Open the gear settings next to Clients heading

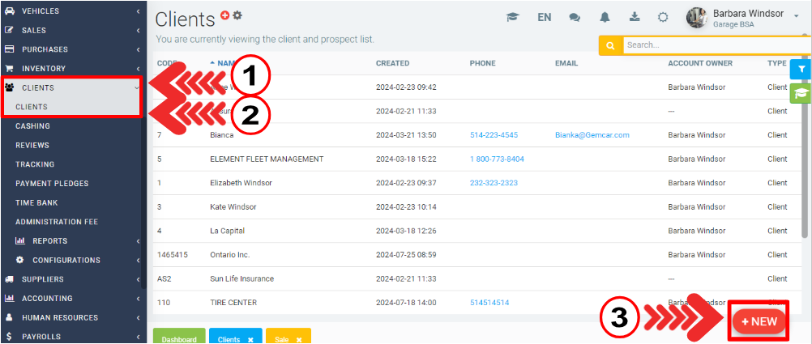click(x=237, y=15)
